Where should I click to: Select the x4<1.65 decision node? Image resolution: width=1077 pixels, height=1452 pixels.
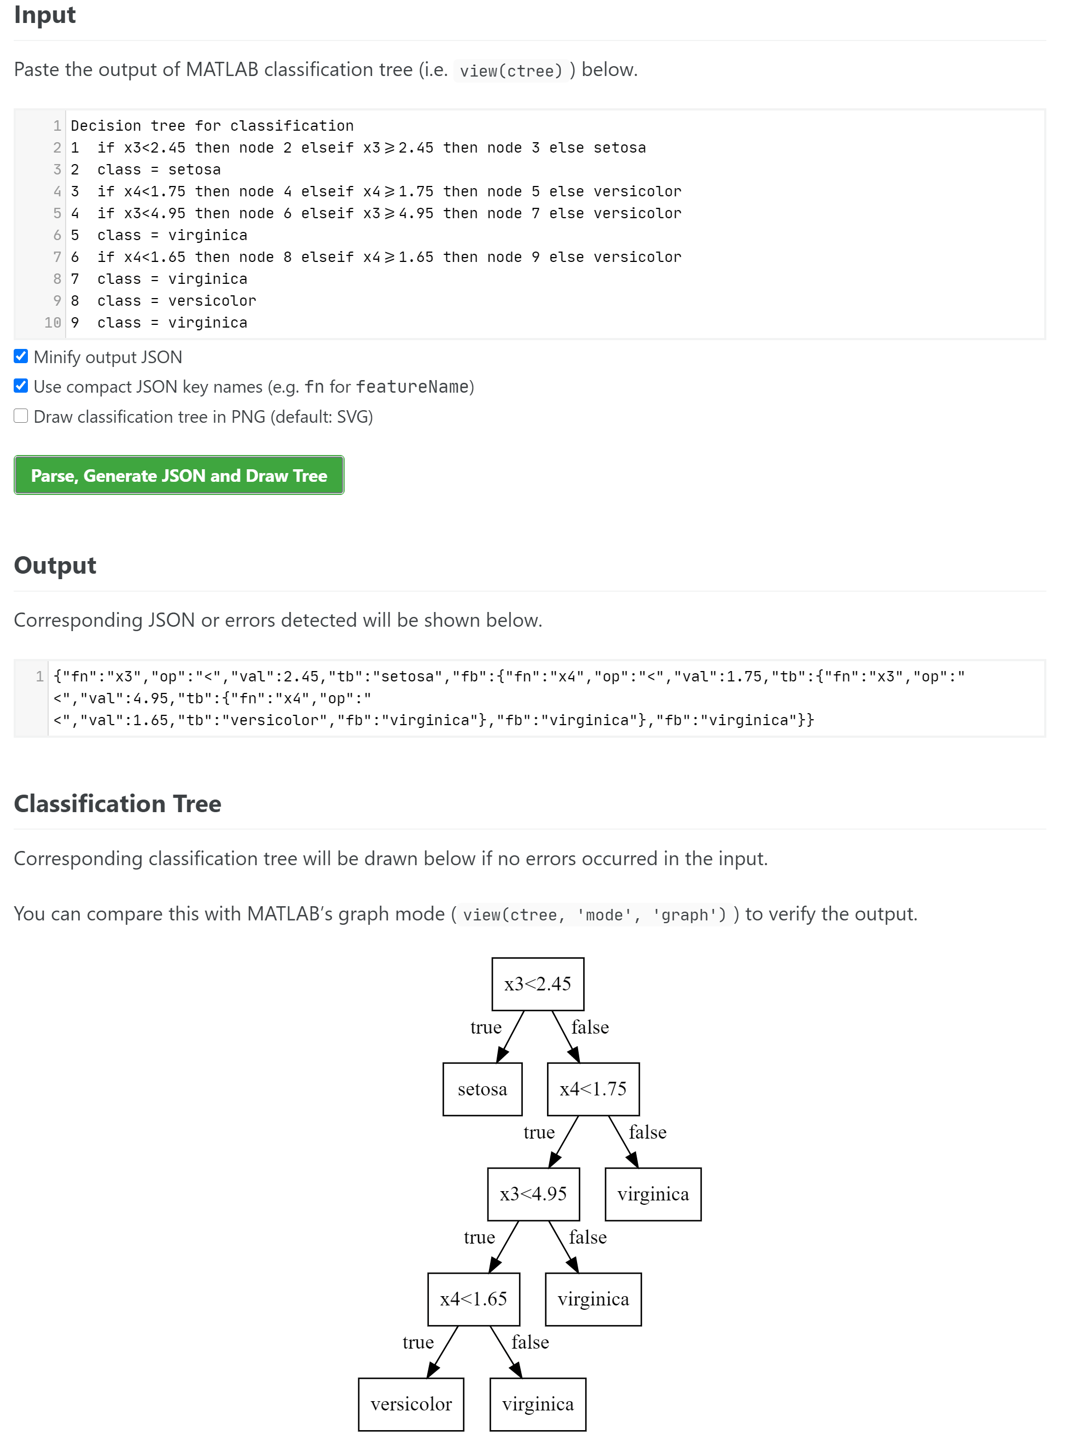[473, 1299]
